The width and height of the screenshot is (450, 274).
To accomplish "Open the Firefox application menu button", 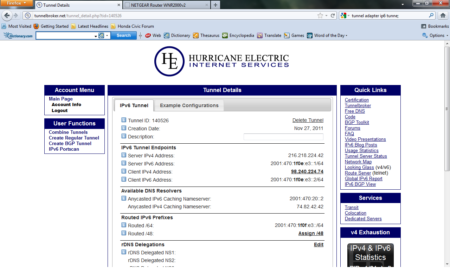I will click(17, 3).
